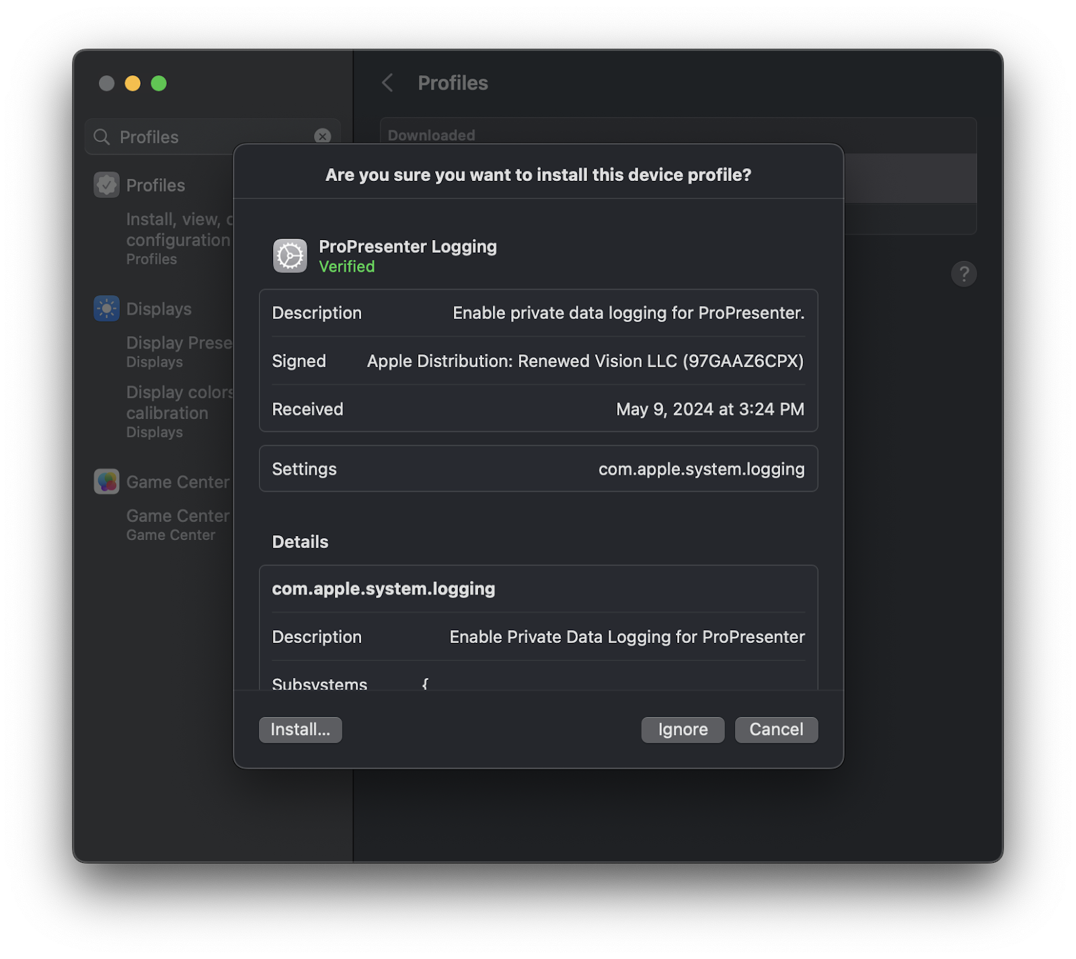Click bold com.apple.system.logging details header

pyautogui.click(x=383, y=589)
